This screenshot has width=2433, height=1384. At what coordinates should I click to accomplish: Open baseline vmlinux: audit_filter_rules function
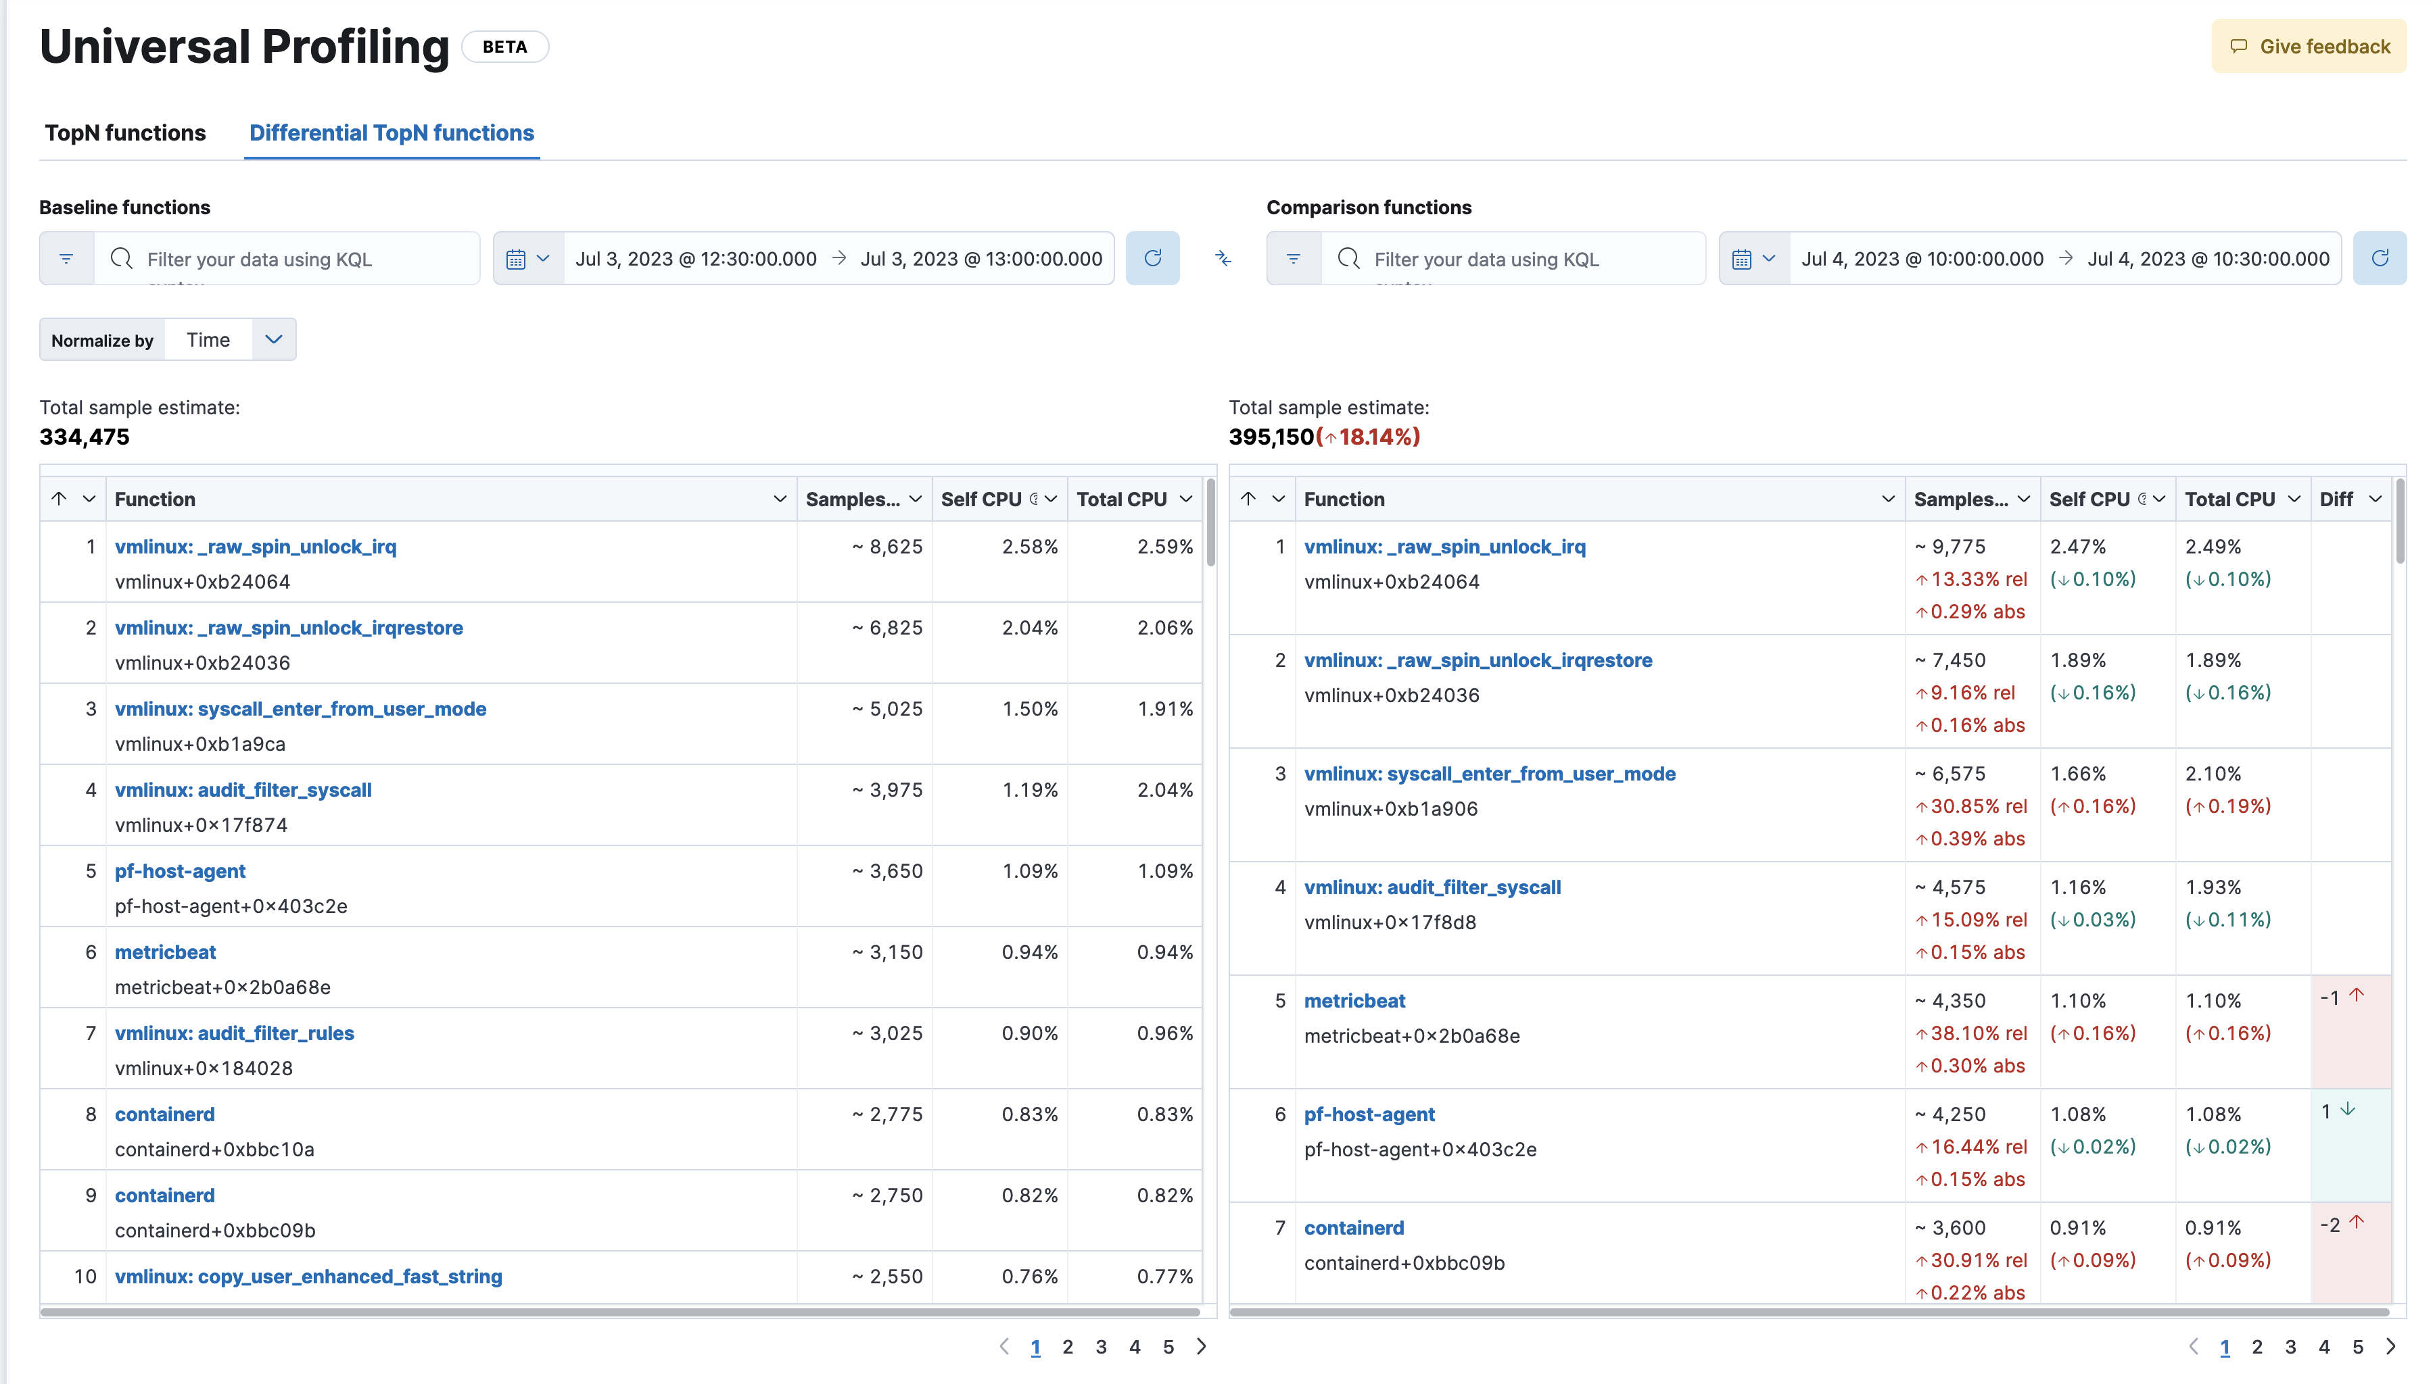(234, 1033)
